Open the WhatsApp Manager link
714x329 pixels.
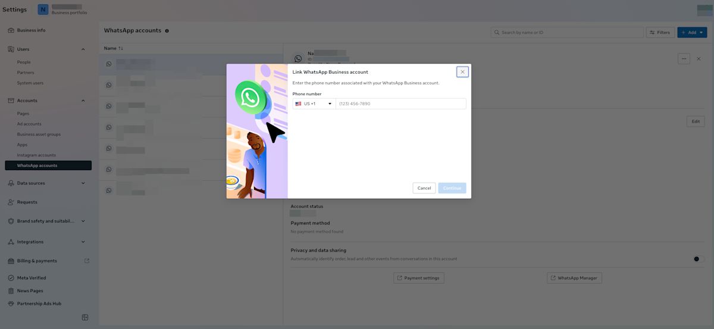coord(574,278)
